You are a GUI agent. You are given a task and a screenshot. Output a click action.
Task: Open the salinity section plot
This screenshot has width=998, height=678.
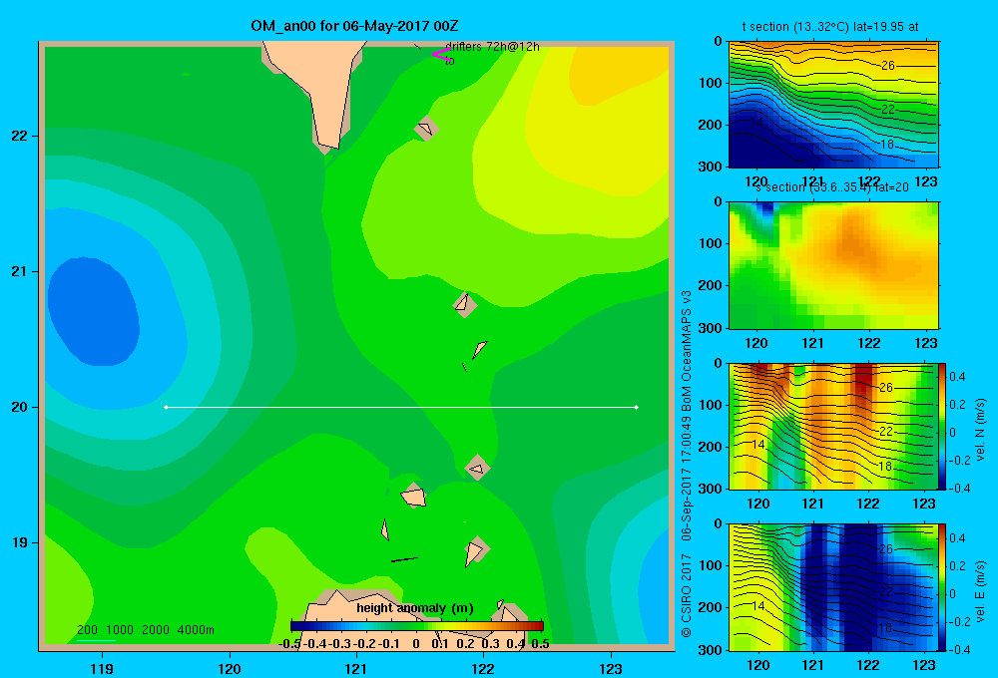pyautogui.click(x=833, y=264)
